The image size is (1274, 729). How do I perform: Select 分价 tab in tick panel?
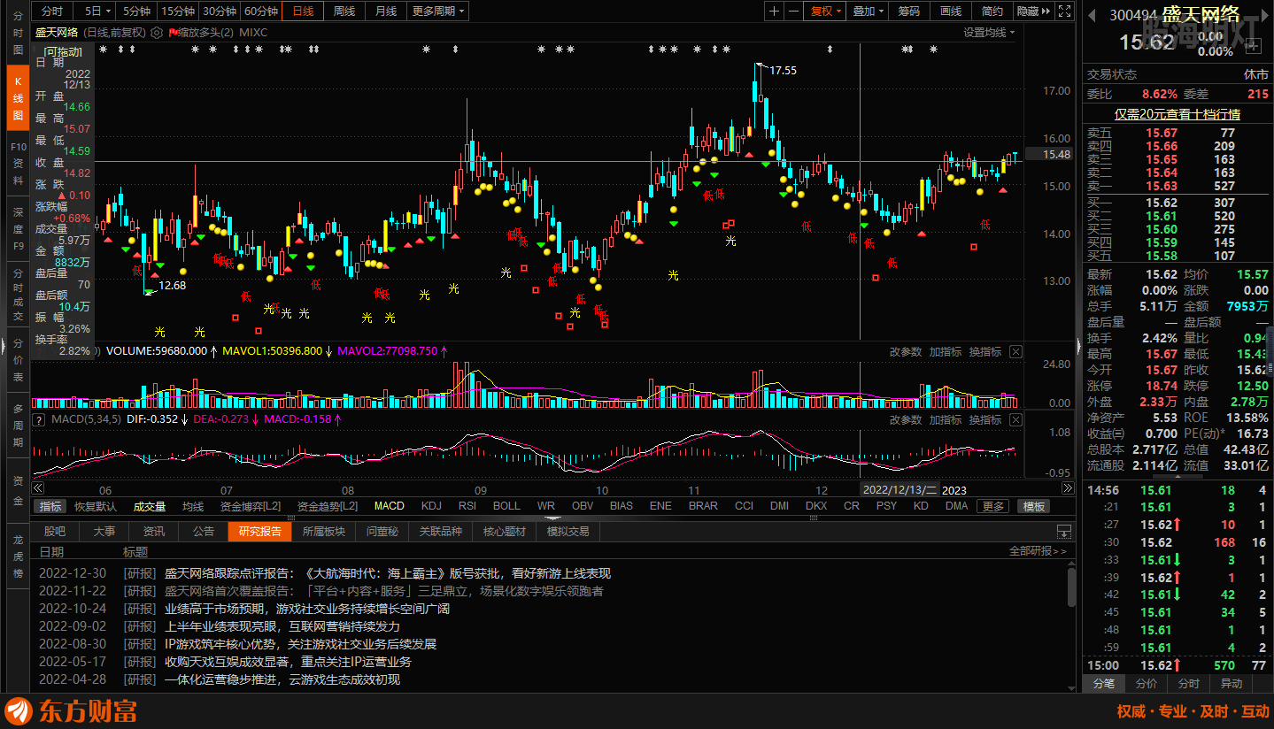(x=1146, y=684)
